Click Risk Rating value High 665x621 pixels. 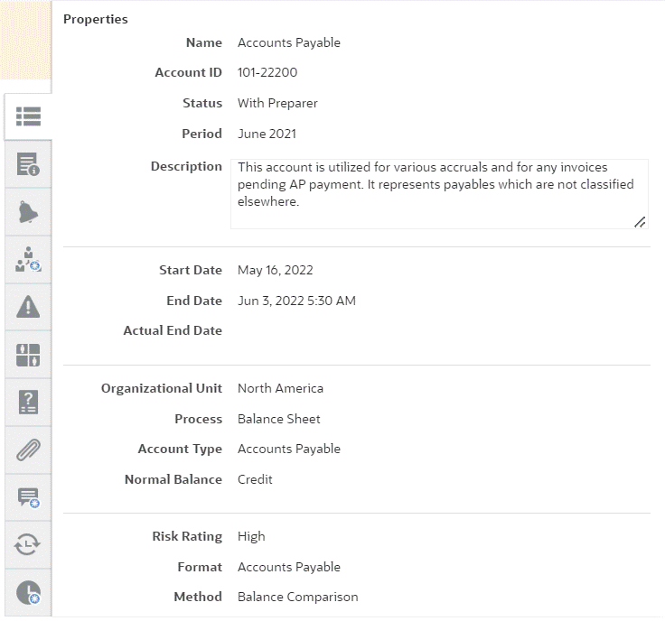(x=251, y=537)
